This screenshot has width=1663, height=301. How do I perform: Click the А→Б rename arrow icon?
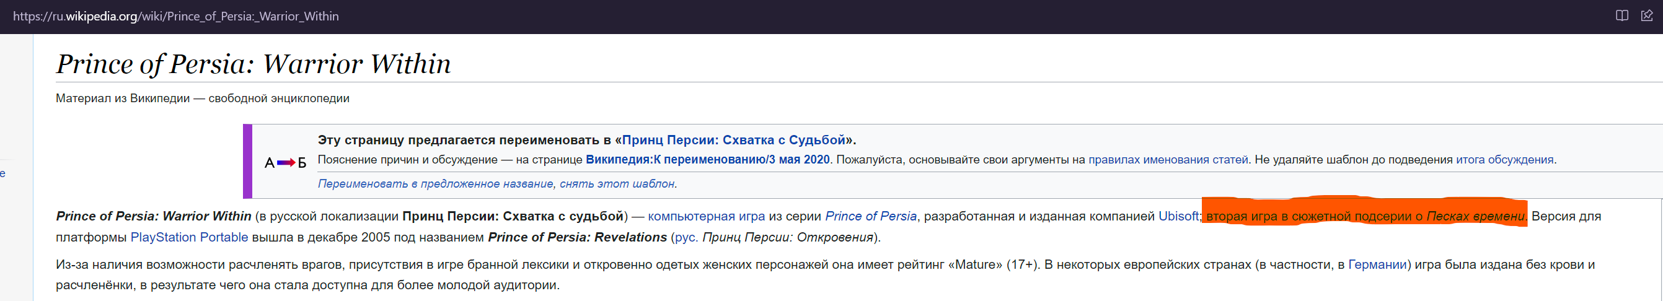click(285, 162)
